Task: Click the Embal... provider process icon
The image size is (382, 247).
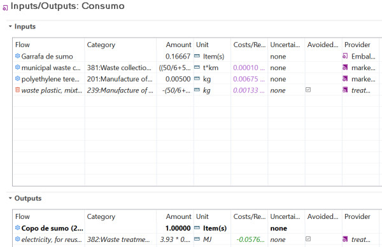Action: [x=345, y=56]
